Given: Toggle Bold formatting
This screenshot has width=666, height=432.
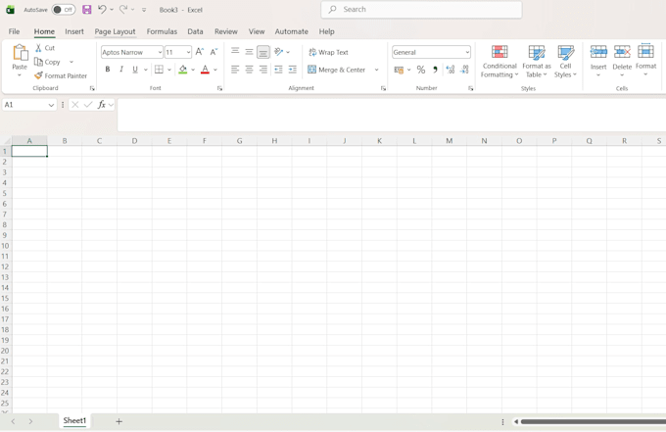Looking at the screenshot, I should 108,70.
